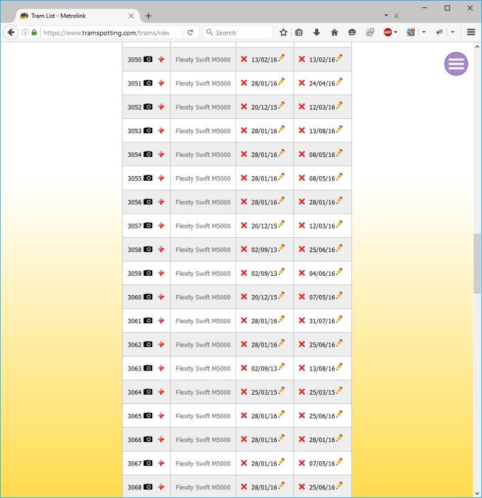
Task: Click scrollbar up arrow at top
Action: click(477, 47)
